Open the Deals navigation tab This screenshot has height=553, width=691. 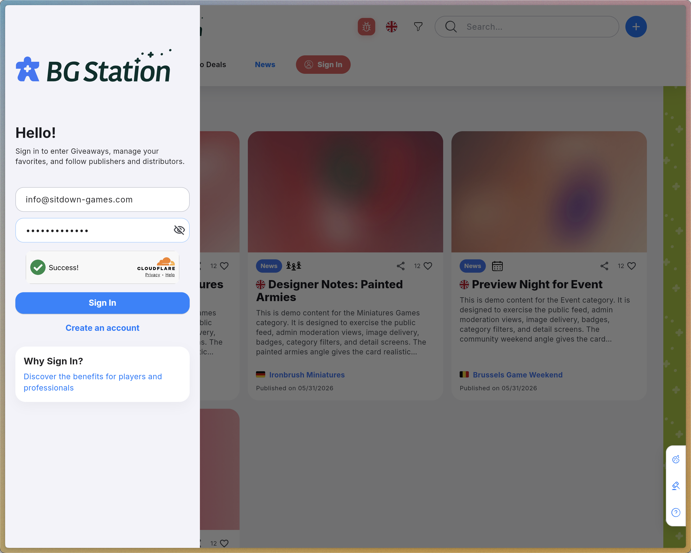213,65
